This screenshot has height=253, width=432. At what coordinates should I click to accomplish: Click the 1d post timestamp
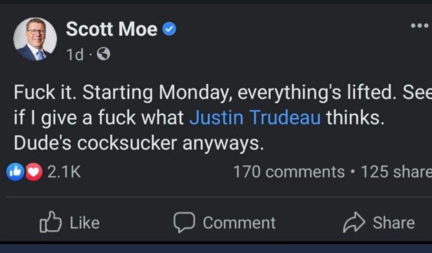point(74,54)
